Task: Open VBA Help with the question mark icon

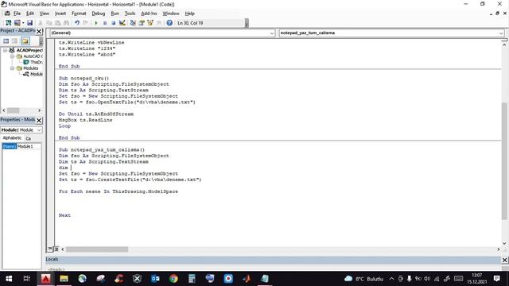Action: tap(169, 23)
